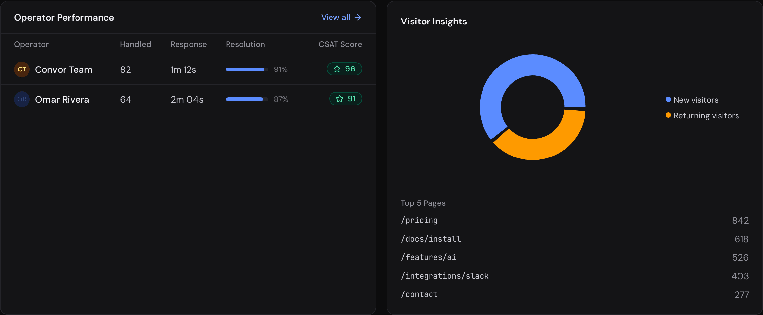Click the response time 2m 04s

(187, 100)
